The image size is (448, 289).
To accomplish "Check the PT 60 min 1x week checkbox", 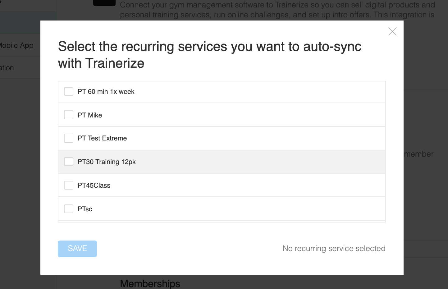I will click(69, 91).
